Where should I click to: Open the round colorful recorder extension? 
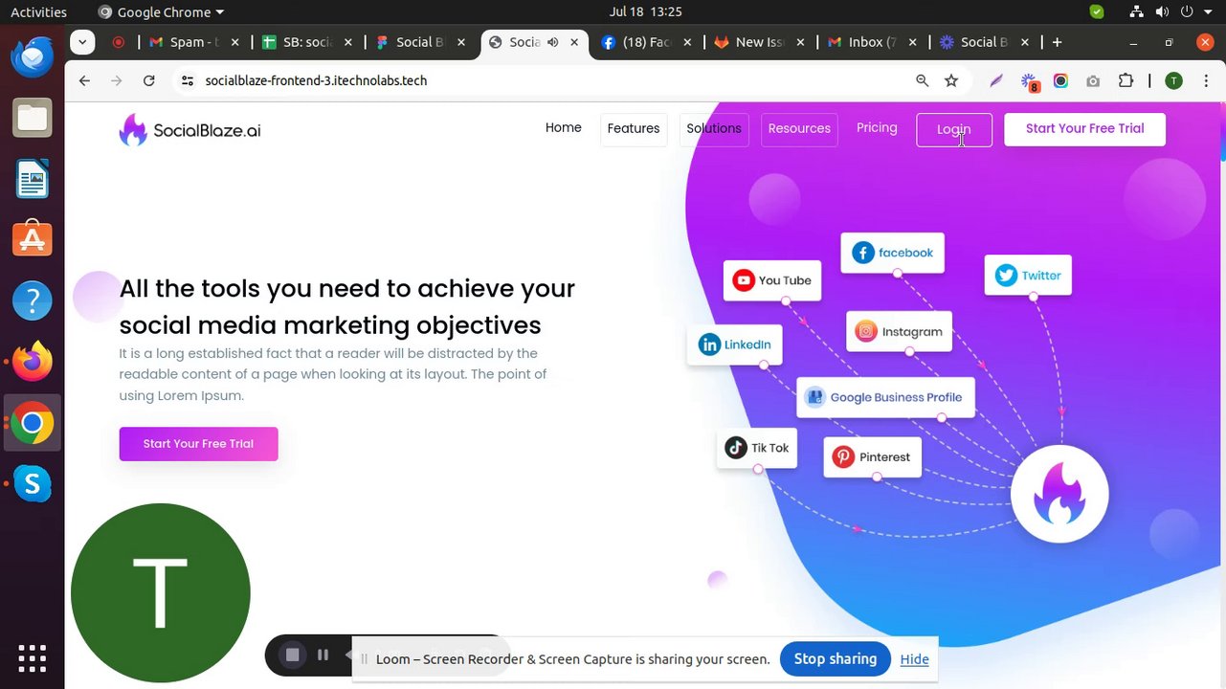click(1060, 81)
